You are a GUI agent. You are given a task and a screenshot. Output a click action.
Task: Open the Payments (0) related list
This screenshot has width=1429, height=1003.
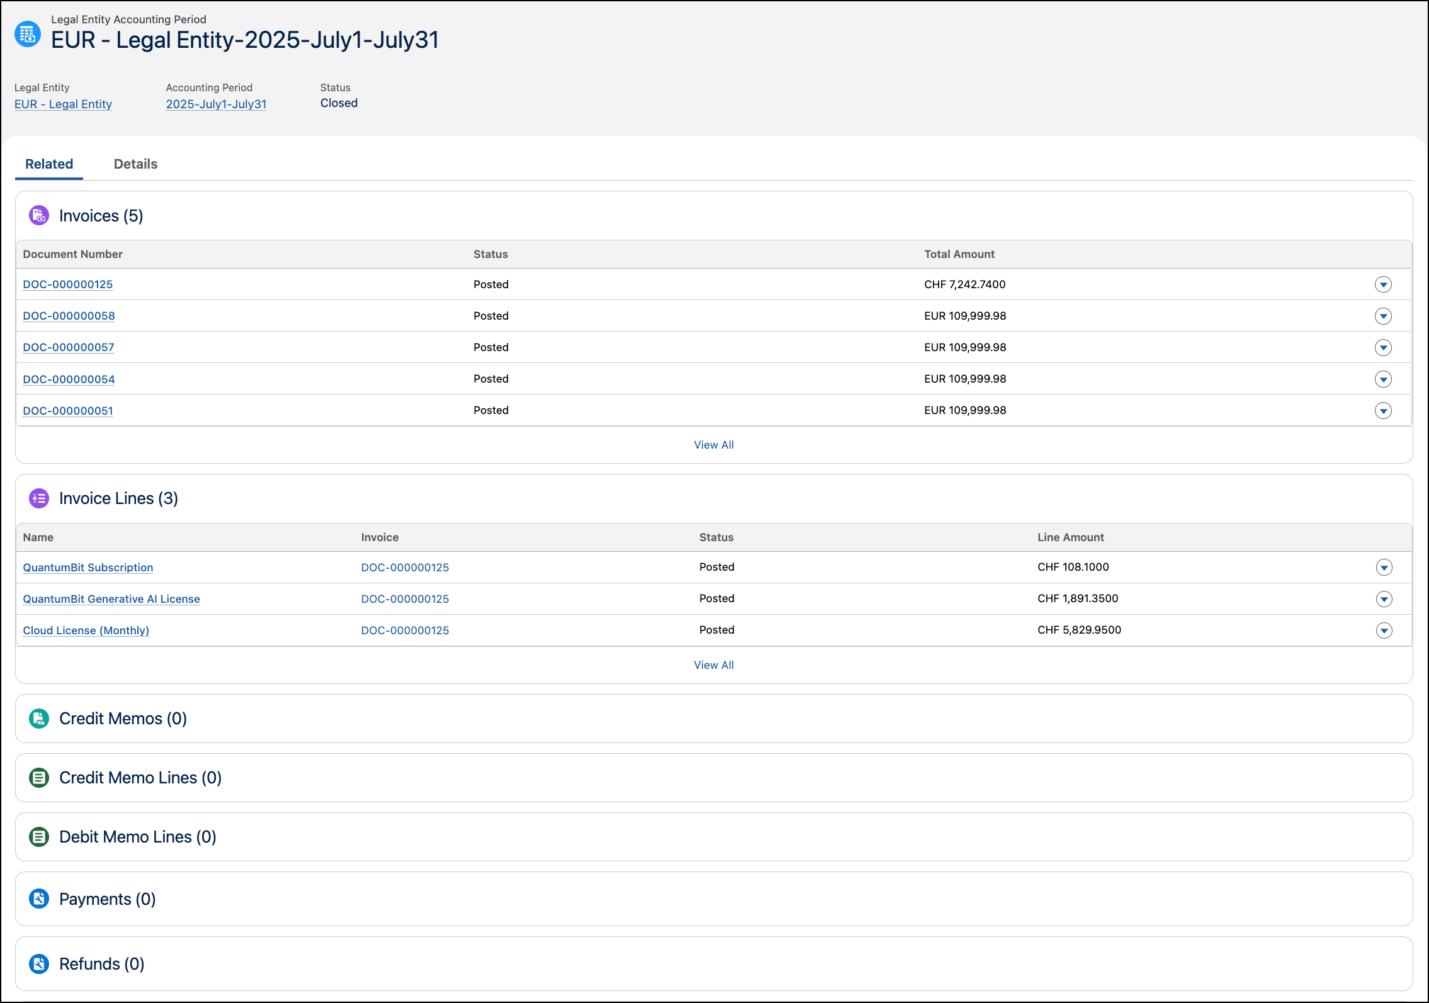[x=107, y=899]
